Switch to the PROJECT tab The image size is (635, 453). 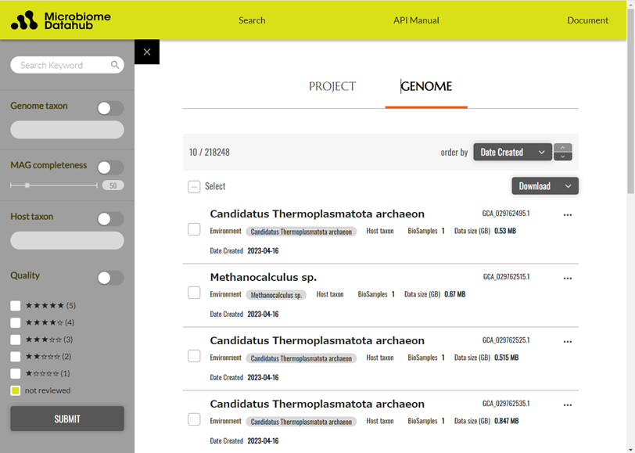(332, 87)
